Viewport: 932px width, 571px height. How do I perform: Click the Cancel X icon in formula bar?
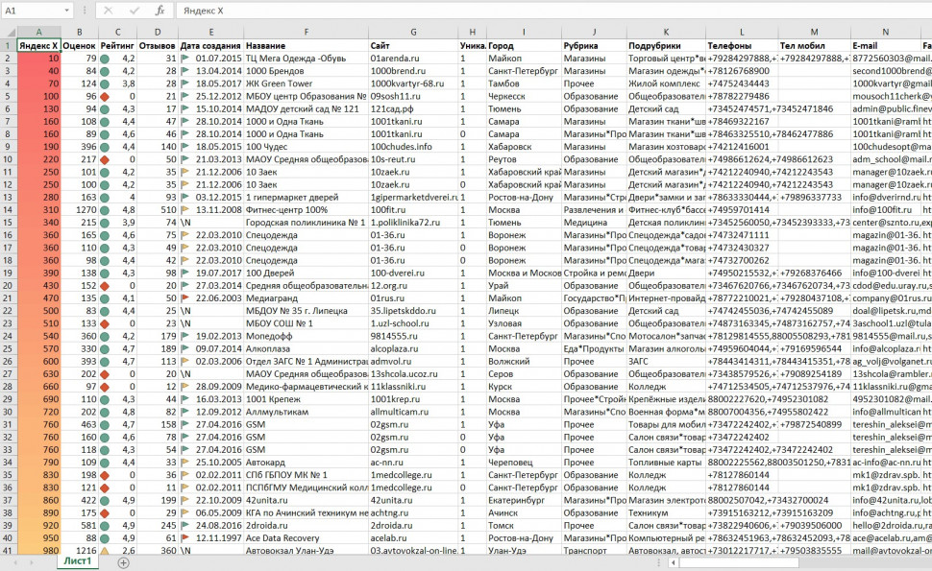tap(108, 11)
